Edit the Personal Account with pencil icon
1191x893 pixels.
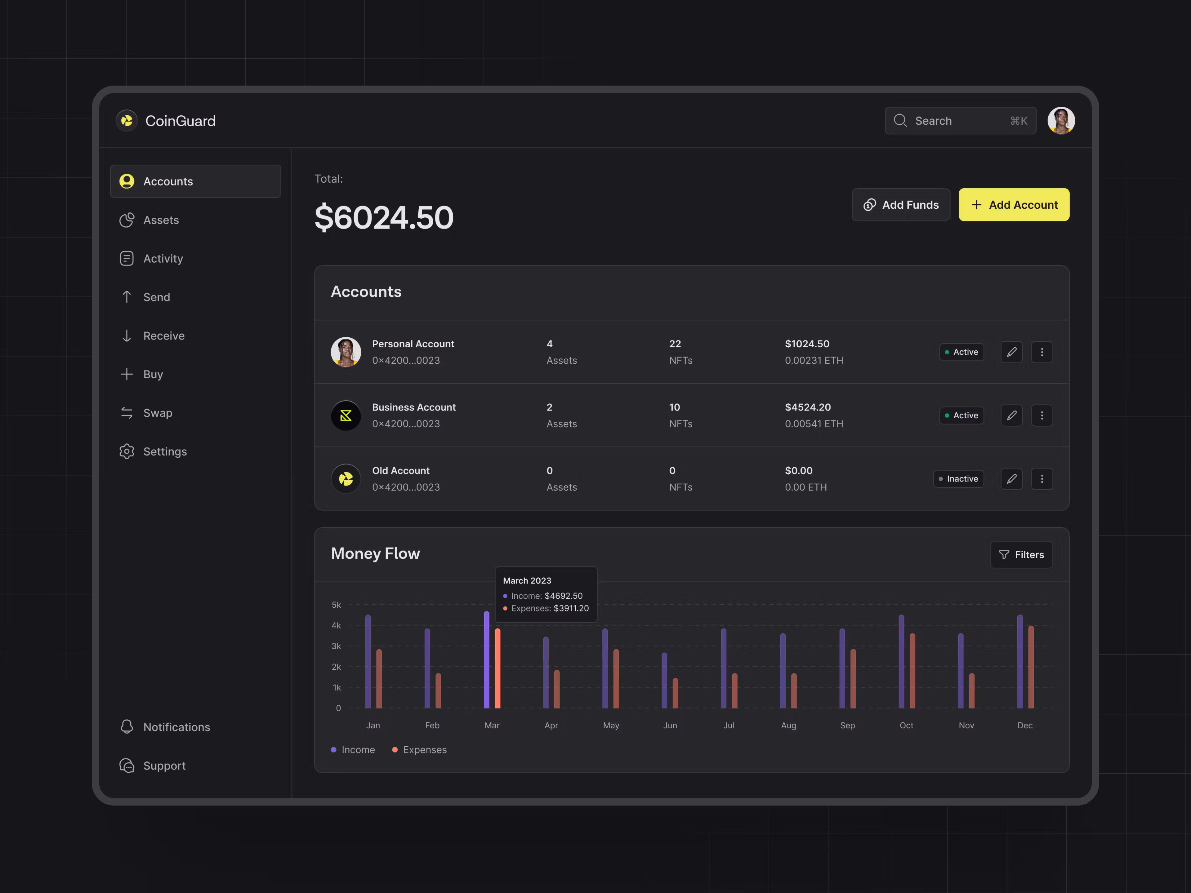[1011, 352]
